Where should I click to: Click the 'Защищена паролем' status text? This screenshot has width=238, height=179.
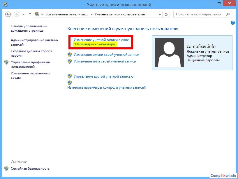pos(203,60)
